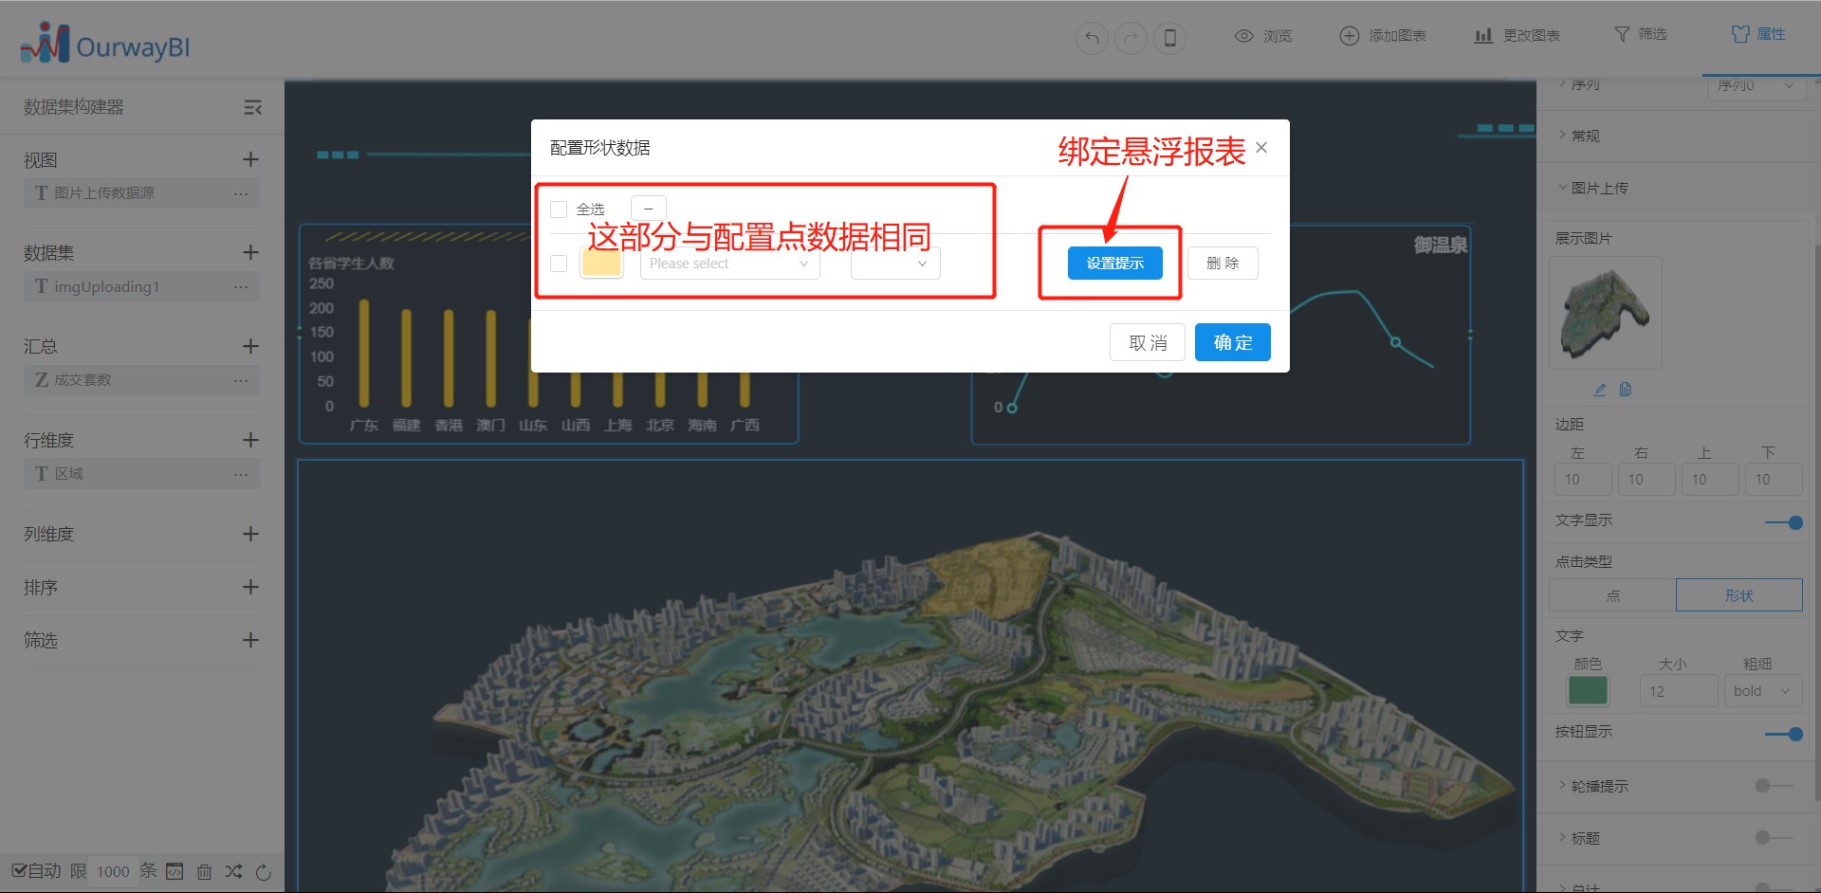Expand the 轮播提示 section

click(x=1593, y=786)
